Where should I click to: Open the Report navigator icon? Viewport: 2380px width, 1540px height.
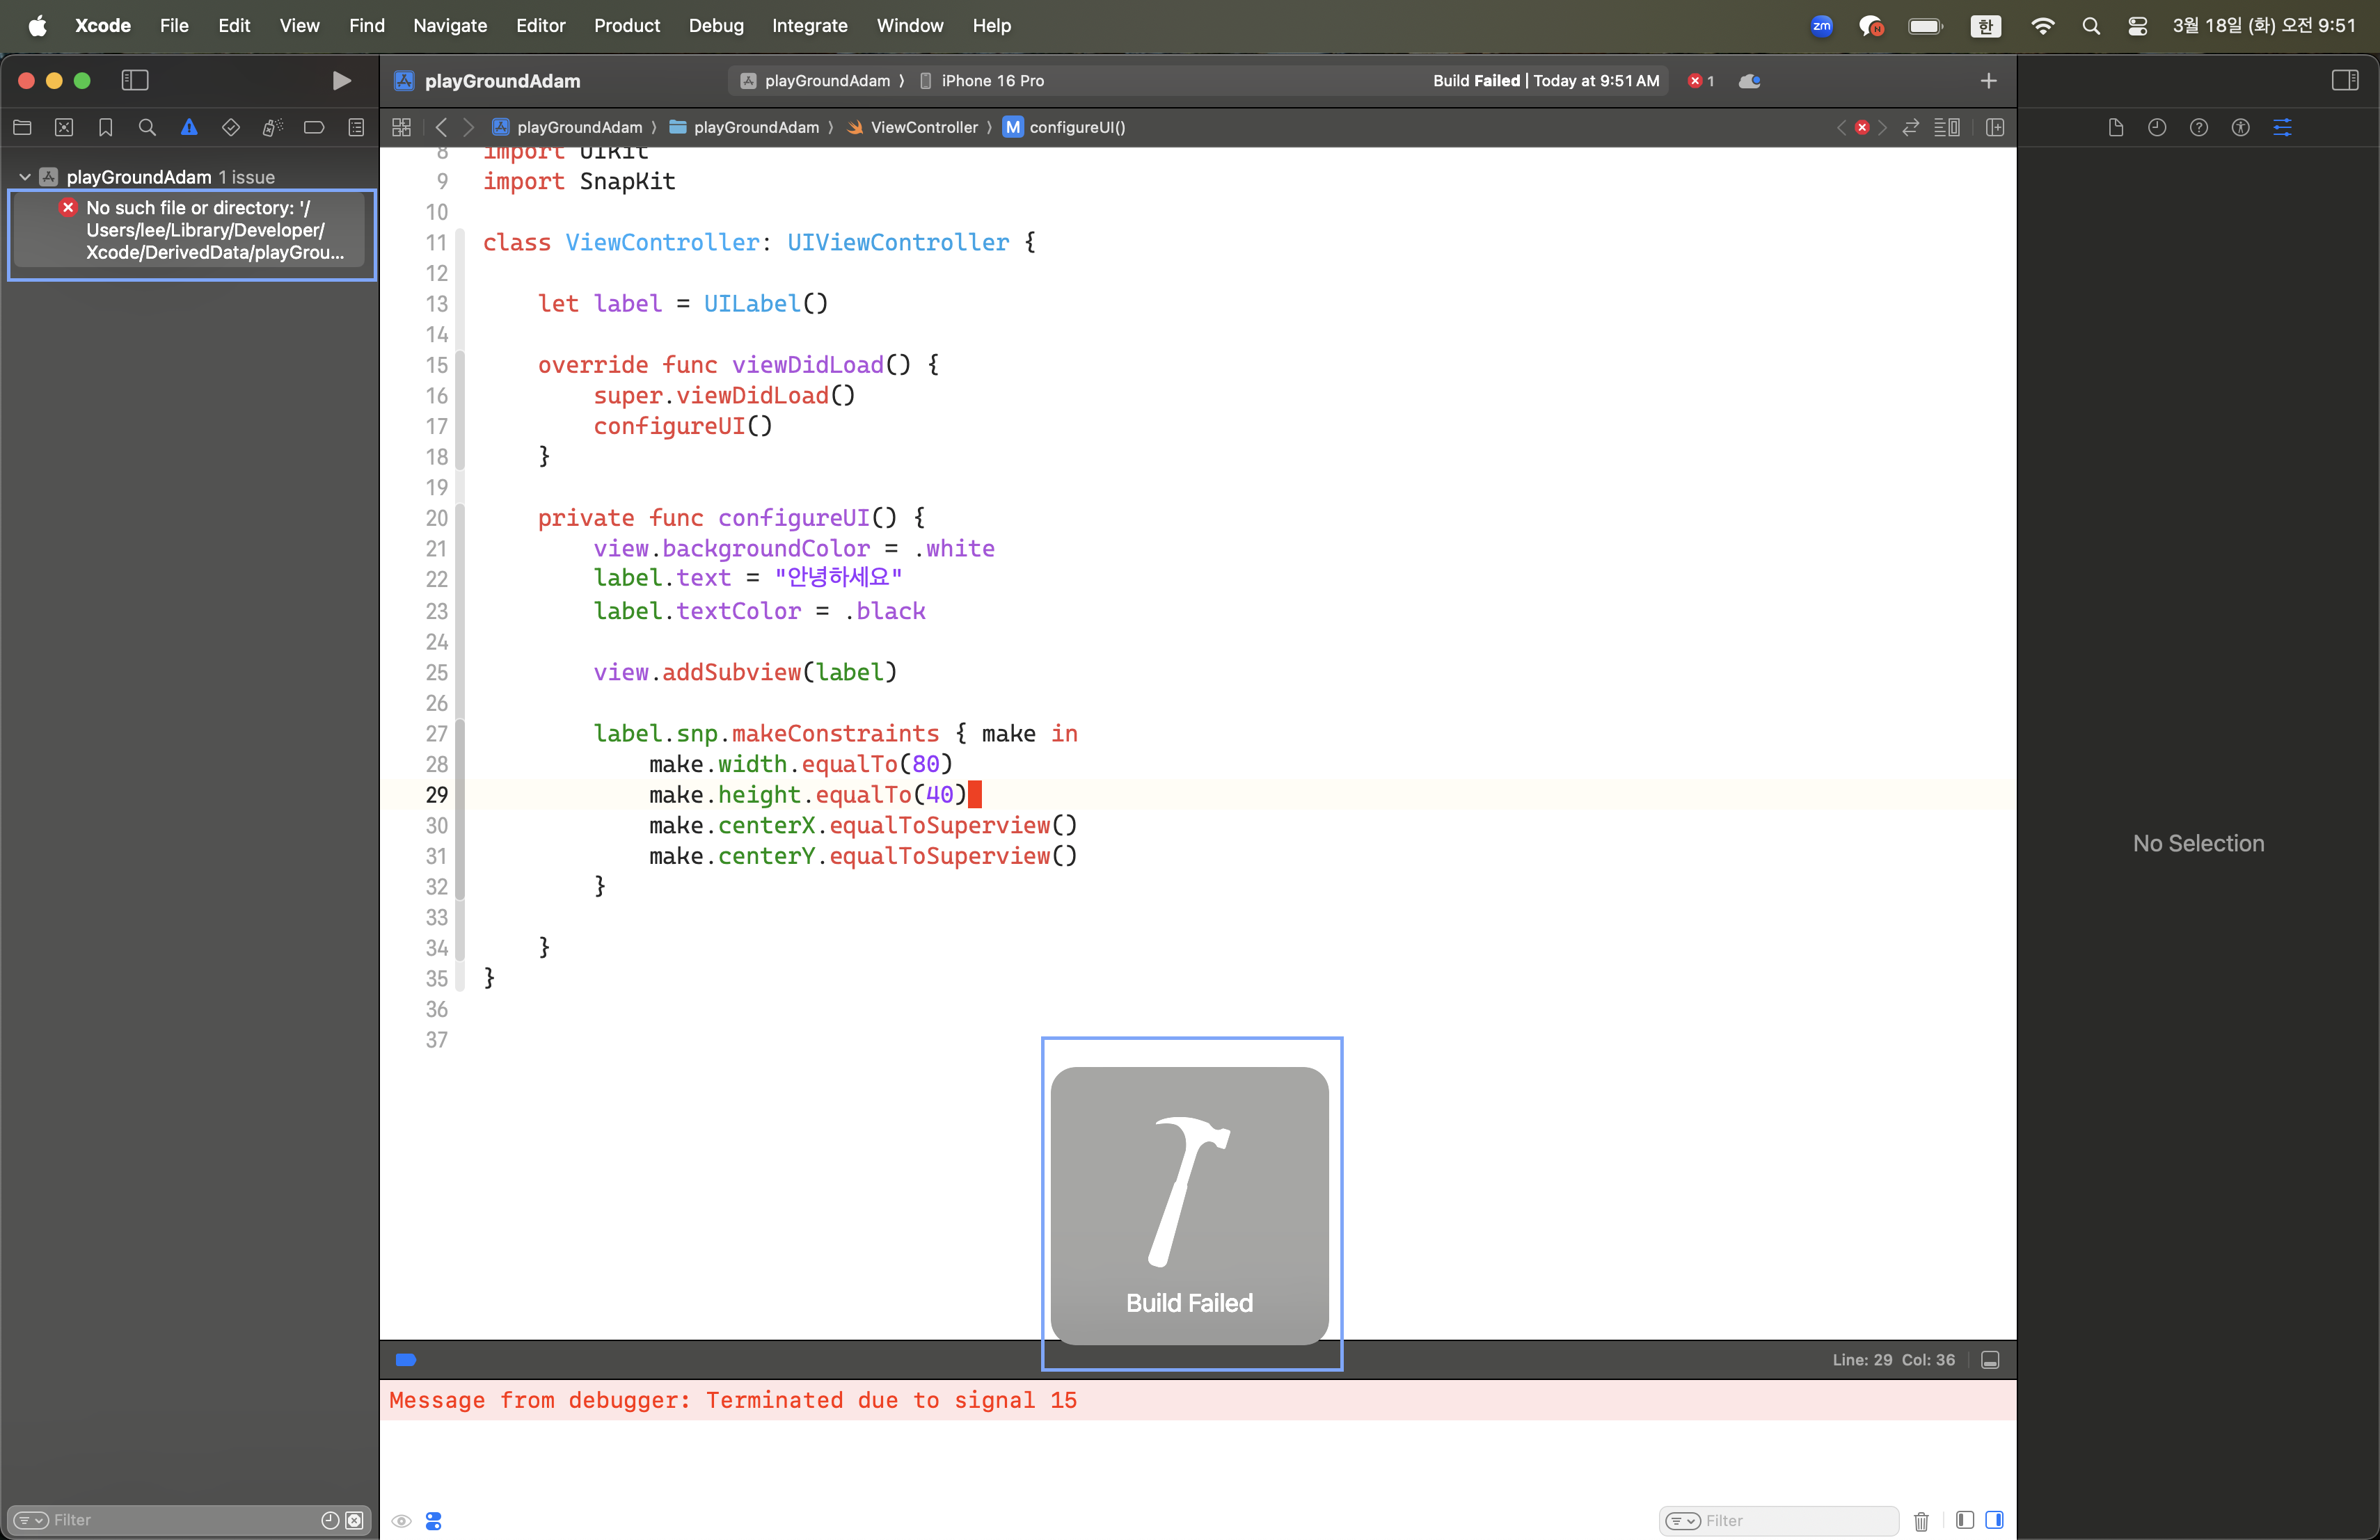pyautogui.click(x=356, y=127)
